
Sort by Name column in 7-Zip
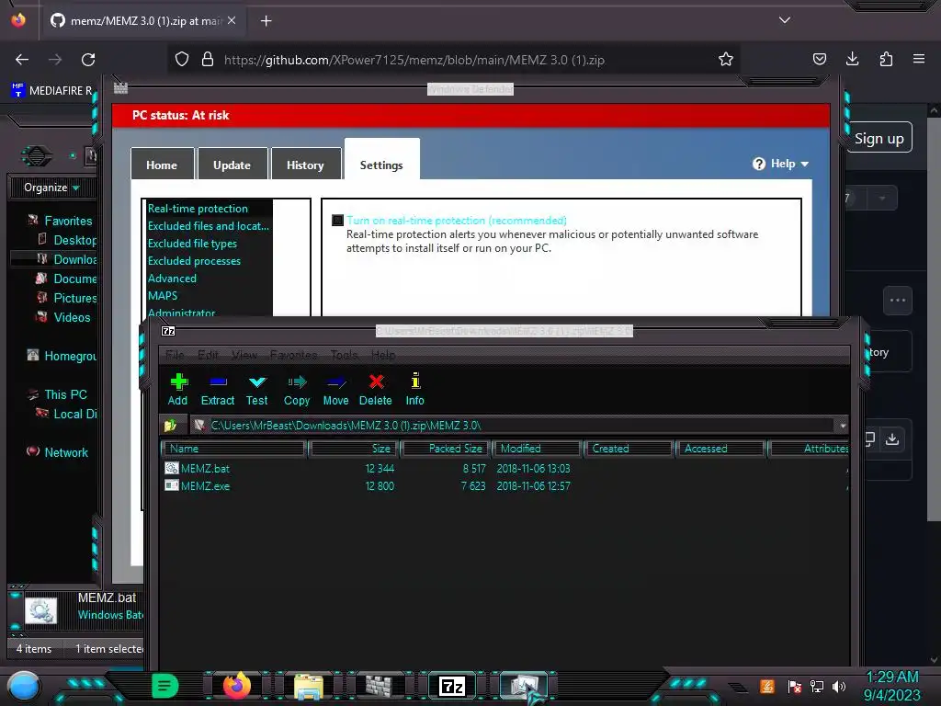click(234, 449)
